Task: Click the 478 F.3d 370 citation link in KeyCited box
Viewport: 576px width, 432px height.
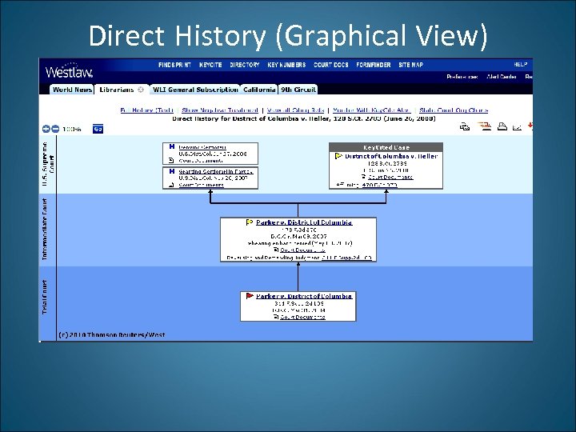Action: 379,185
